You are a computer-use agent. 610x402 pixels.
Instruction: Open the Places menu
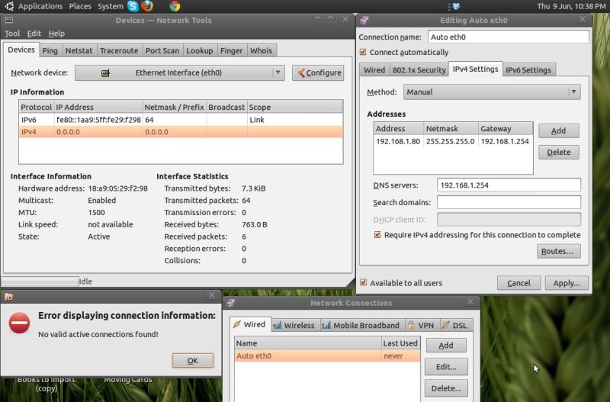[x=80, y=6]
